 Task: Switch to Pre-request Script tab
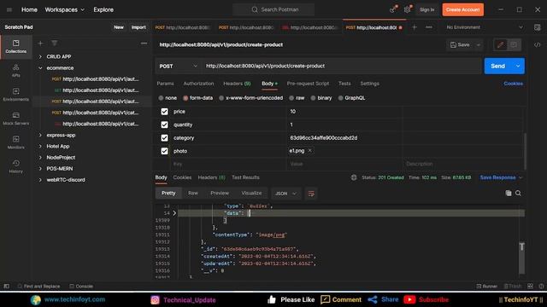[308, 84]
